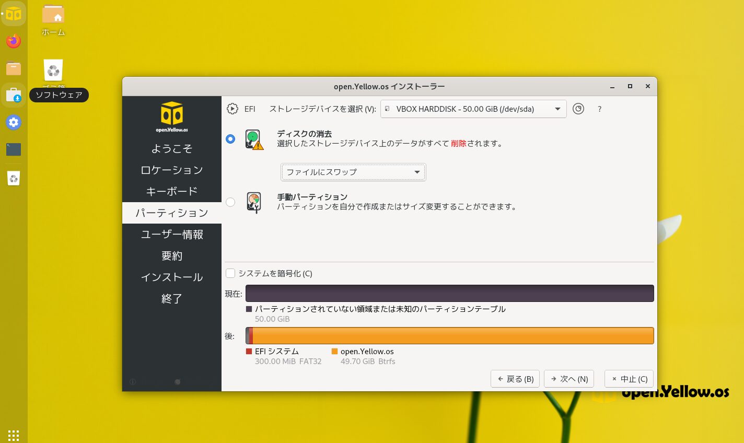Go to the ユーザー情報 step in sidebar
Viewport: 744px width, 443px height.
tap(172, 235)
